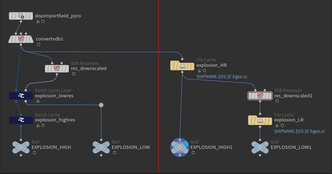The image size is (332, 174).
Task: Click the time-dependent badge under convertvdb1
Action: pos(39,44)
